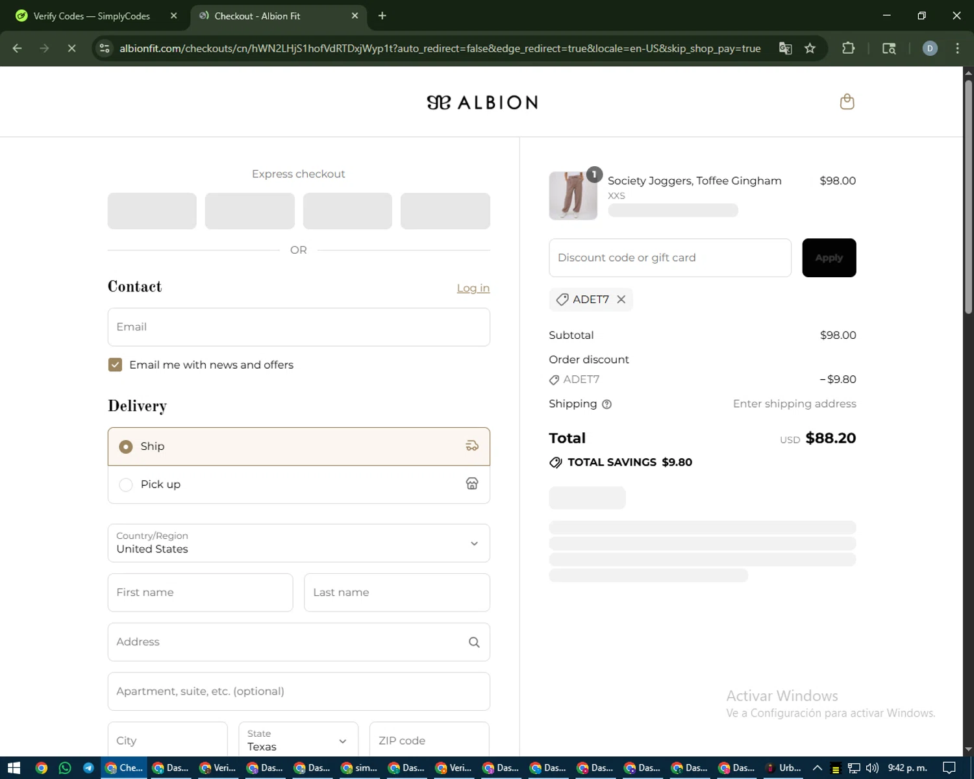Click the Albion logo
Viewport: 974px width, 779px height.
482,103
